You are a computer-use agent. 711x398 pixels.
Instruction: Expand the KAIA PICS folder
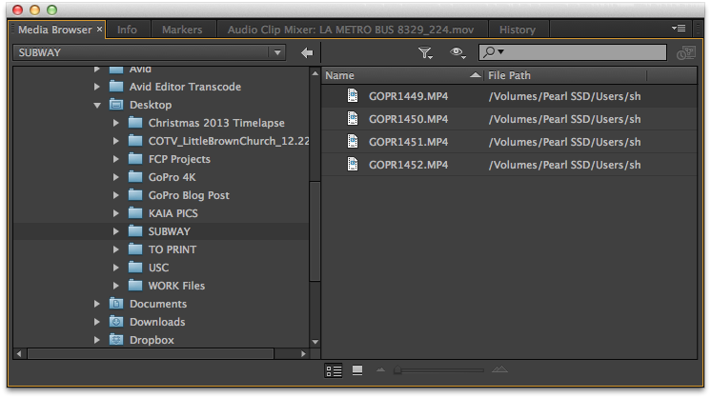point(115,213)
